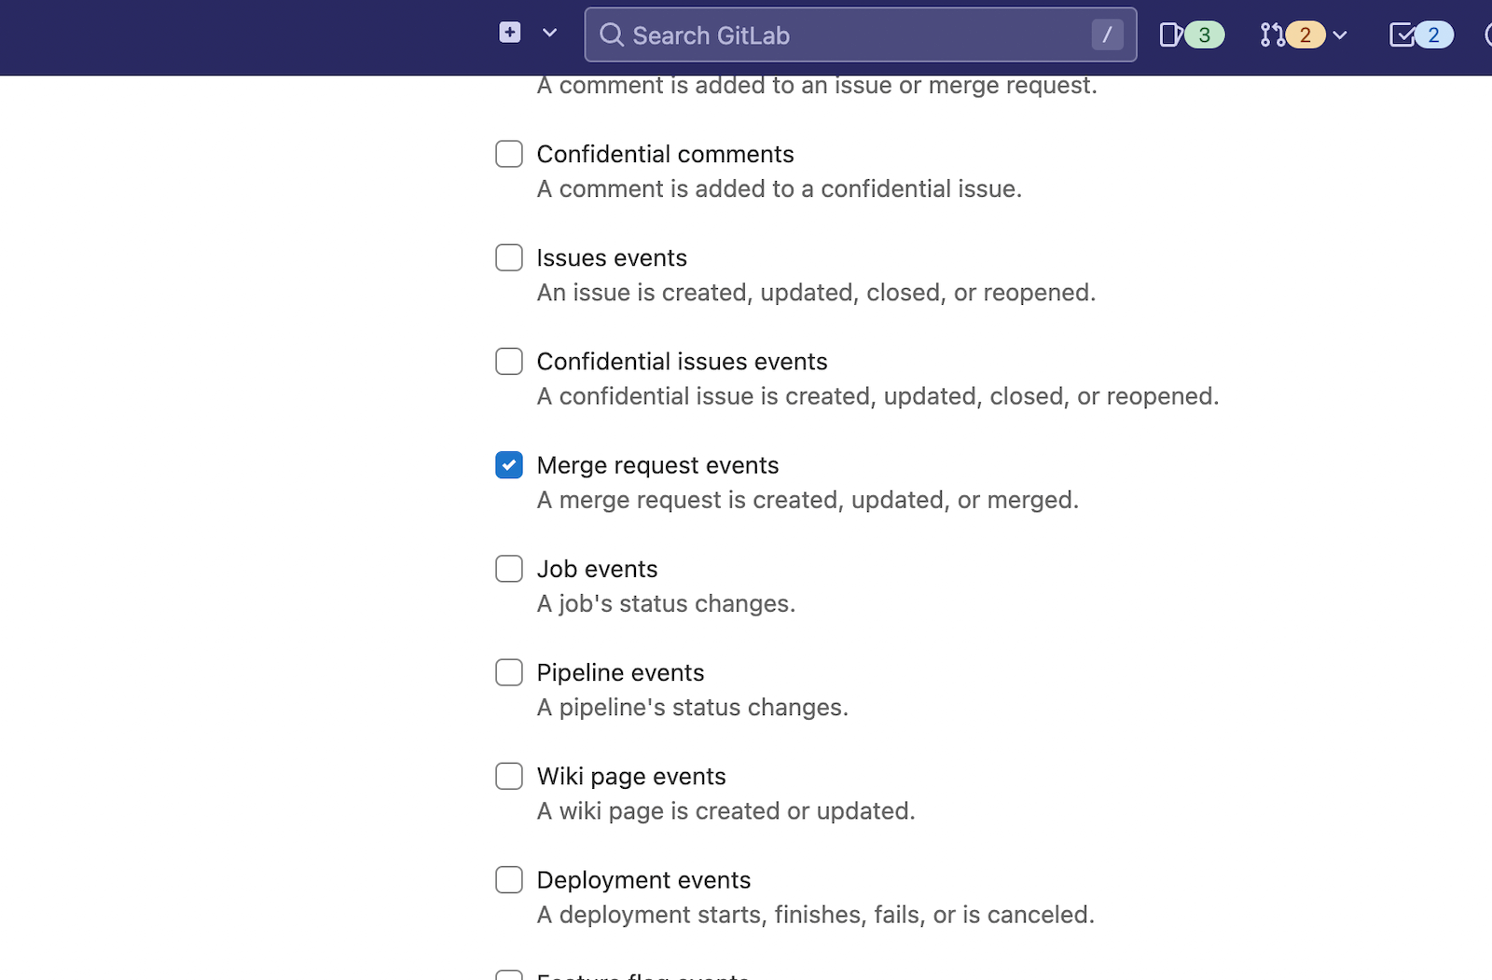1492x980 pixels.
Task: Toggle the Deployment events checkbox
Action: click(x=509, y=879)
